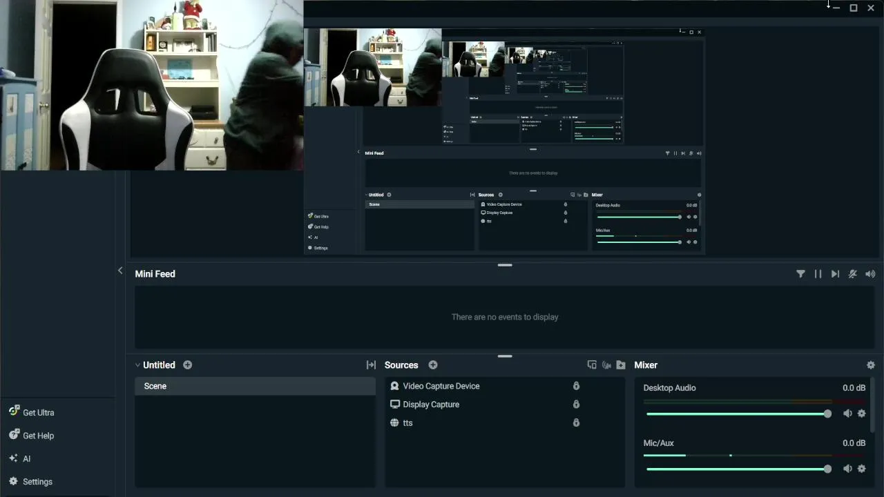
Task: Click the Desktop Audio volume slider
Action: (738, 413)
